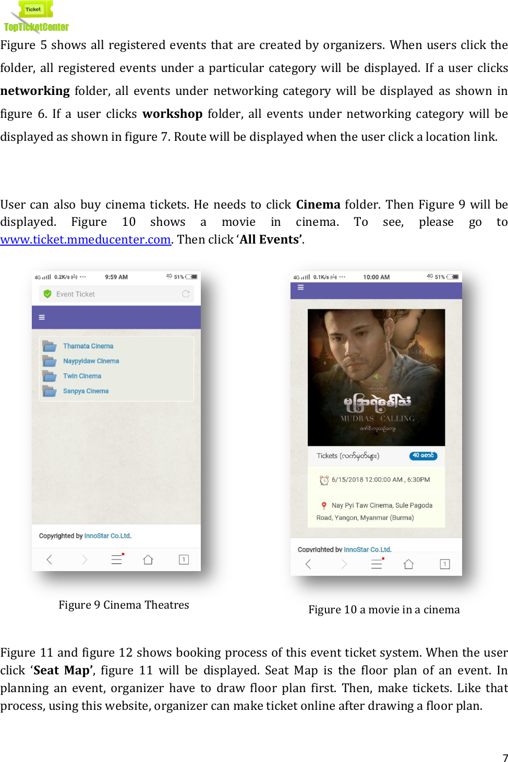This screenshot has width=508, height=762.
Task: Tap browser forward arrow in Figure 9
Action: click(84, 560)
